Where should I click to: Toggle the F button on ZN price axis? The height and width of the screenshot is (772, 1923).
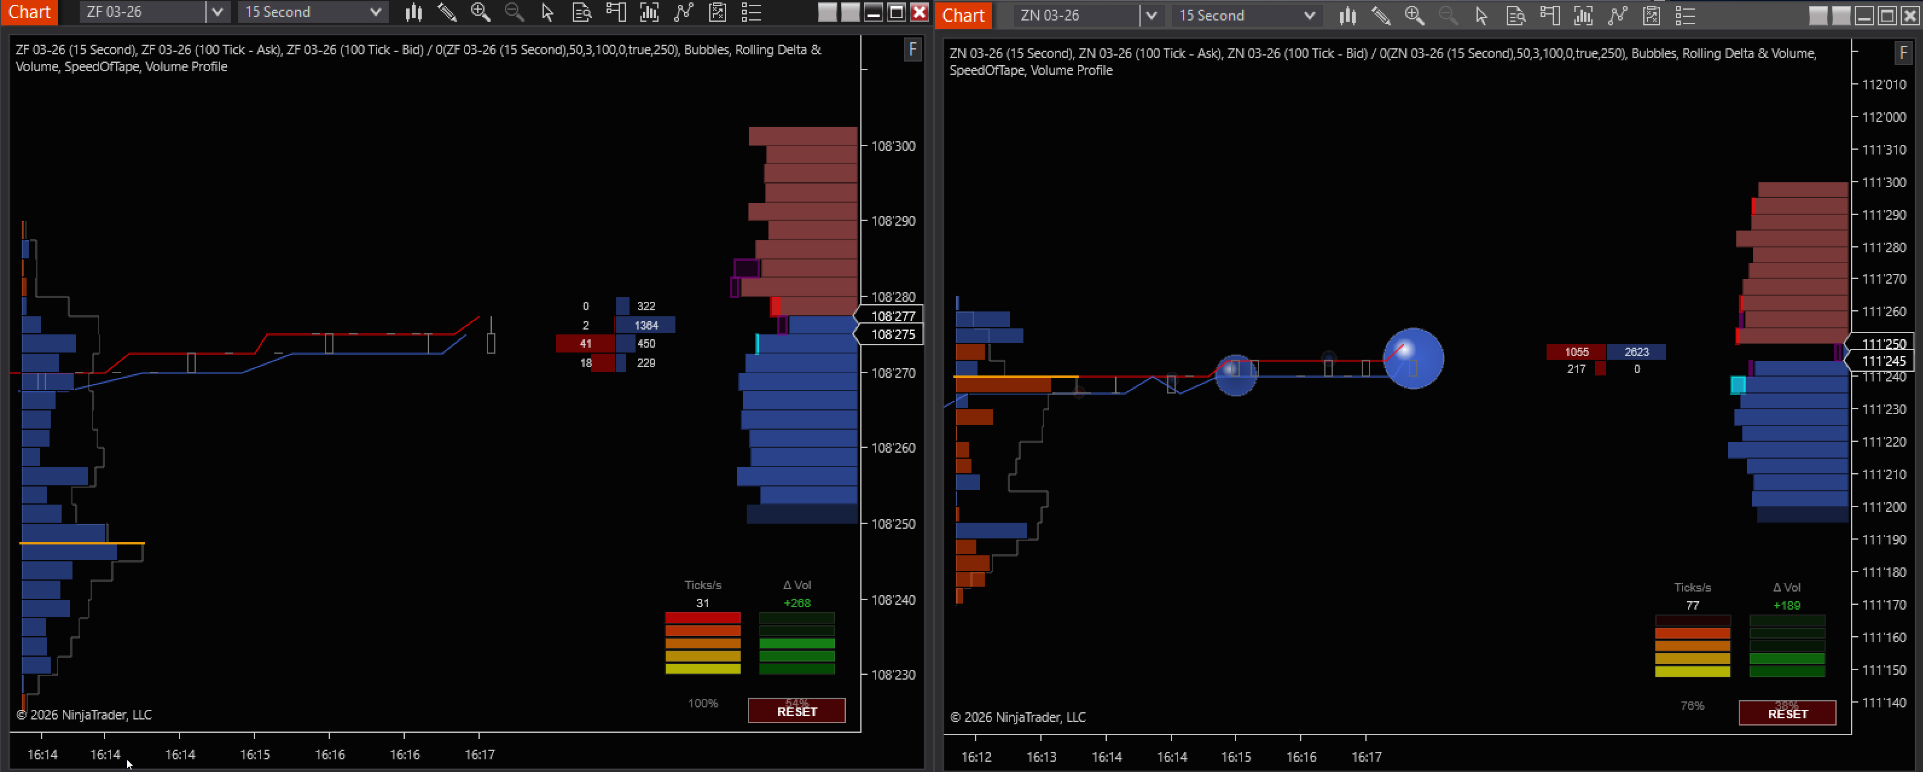click(1904, 53)
